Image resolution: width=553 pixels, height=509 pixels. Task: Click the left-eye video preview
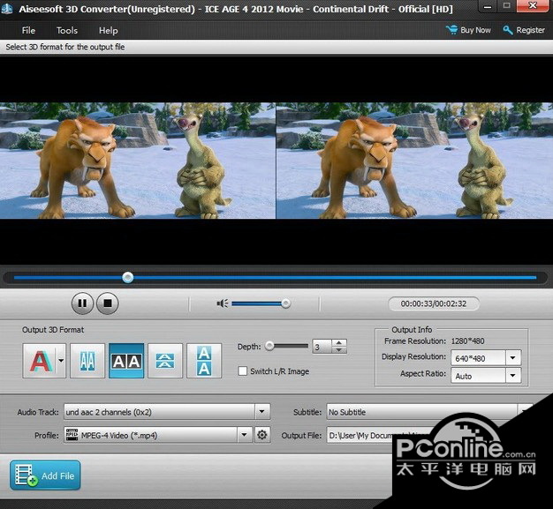click(x=138, y=161)
